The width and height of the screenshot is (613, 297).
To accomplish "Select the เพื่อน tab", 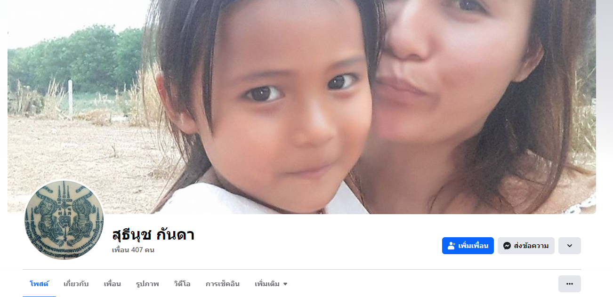I will pos(113,284).
